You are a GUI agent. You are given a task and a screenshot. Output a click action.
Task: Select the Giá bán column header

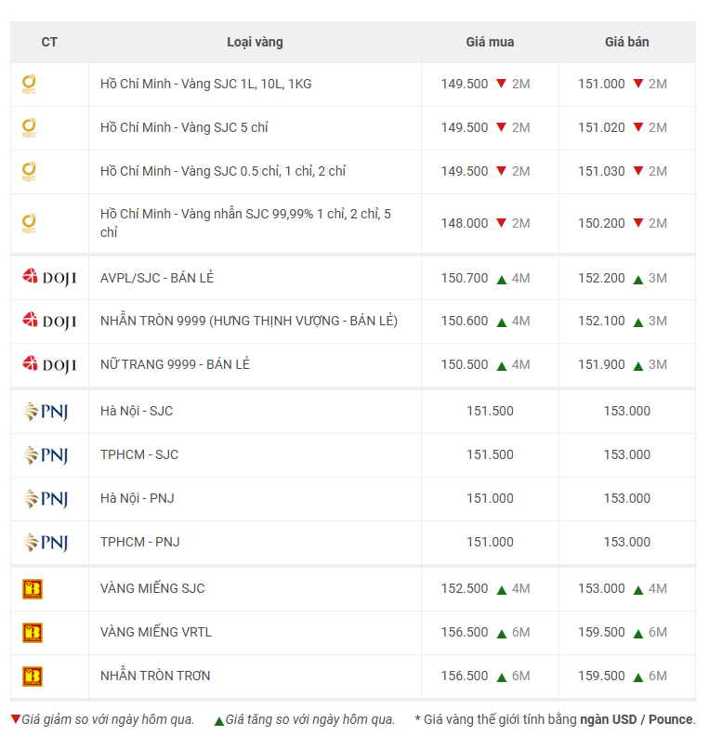626,42
